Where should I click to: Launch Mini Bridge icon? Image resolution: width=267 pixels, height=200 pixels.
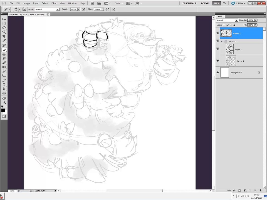tap(99, 3)
